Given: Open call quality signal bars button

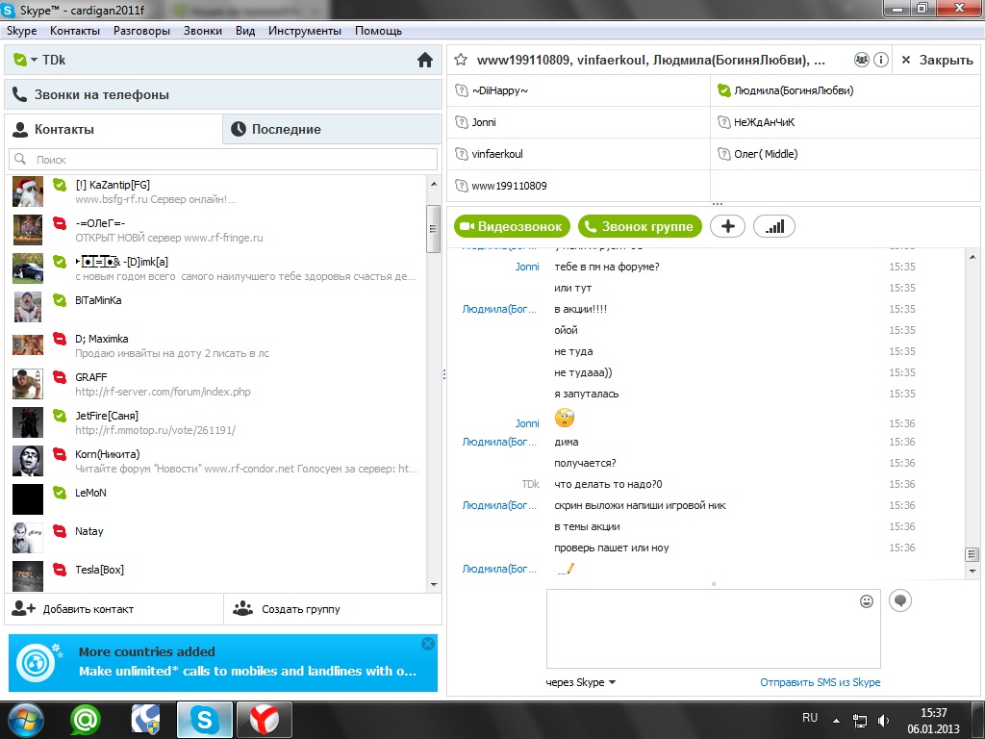Looking at the screenshot, I should click(x=774, y=226).
